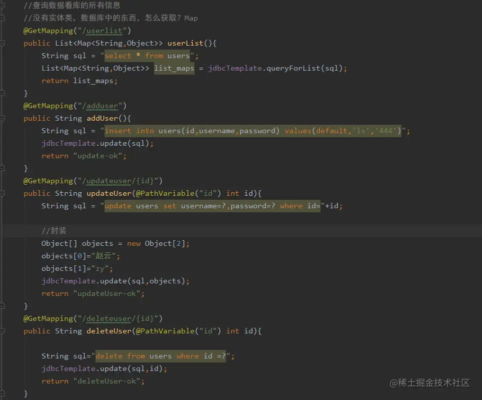Click the objects[0]="赵云" assignment

[x=80, y=256]
